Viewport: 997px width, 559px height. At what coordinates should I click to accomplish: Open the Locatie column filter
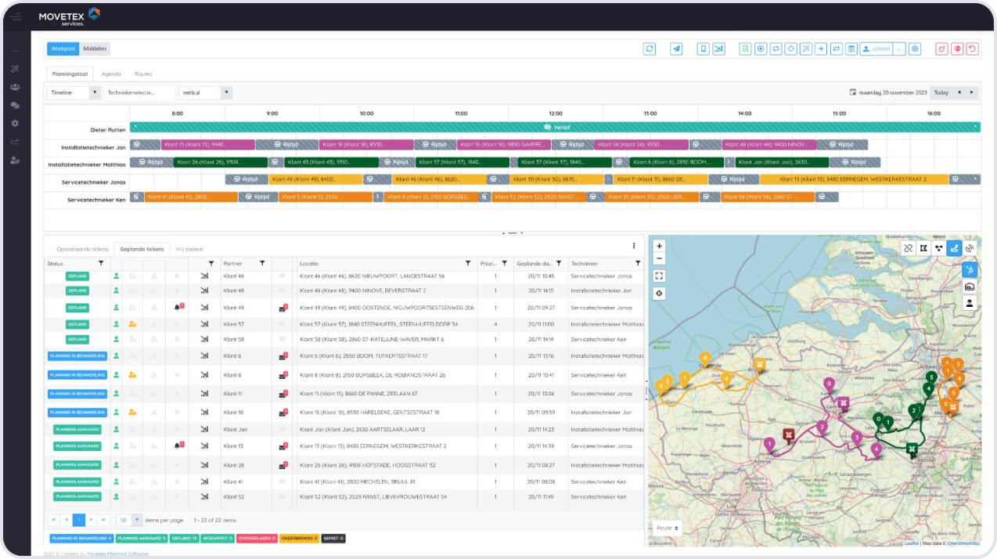(468, 264)
